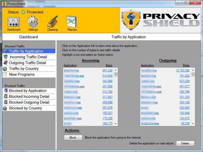The image size is (203, 152).
Task: Click Outgoing bytes link ending 100
Action: coord(185,102)
